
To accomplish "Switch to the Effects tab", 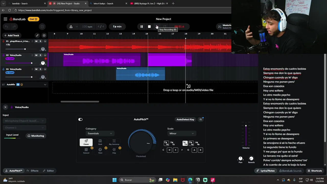I will coord(32,171).
